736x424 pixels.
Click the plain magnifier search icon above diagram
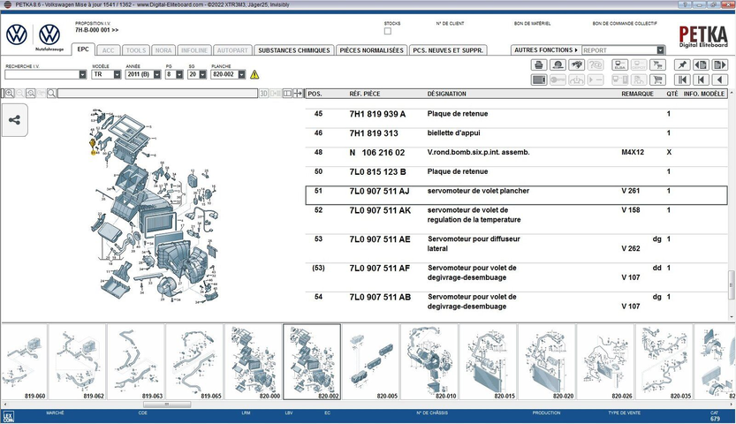51,94
